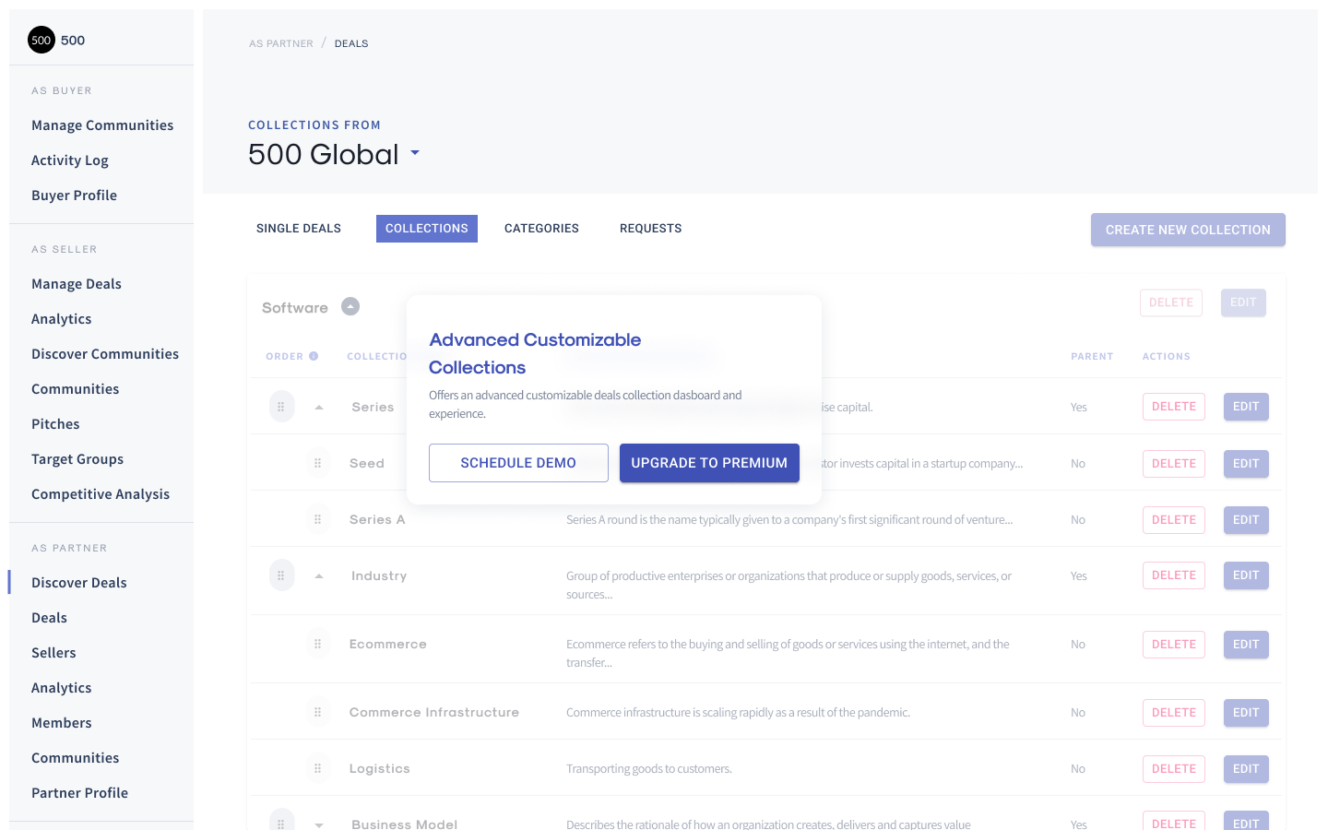The image size is (1328, 830).
Task: Collapse the Industry row arrow
Action: point(319,575)
